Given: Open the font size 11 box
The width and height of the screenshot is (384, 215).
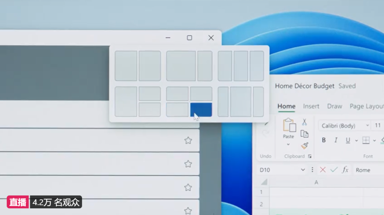Looking at the screenshot, I should click(378, 126).
